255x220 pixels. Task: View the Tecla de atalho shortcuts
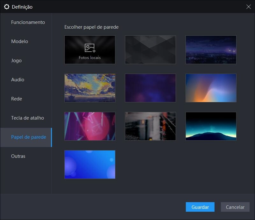coord(27,118)
